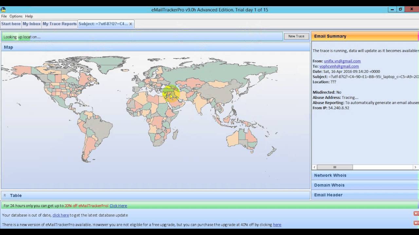This screenshot has height=235, width=419.
Task: Click the Misdirected: No text
Action: (327, 92)
